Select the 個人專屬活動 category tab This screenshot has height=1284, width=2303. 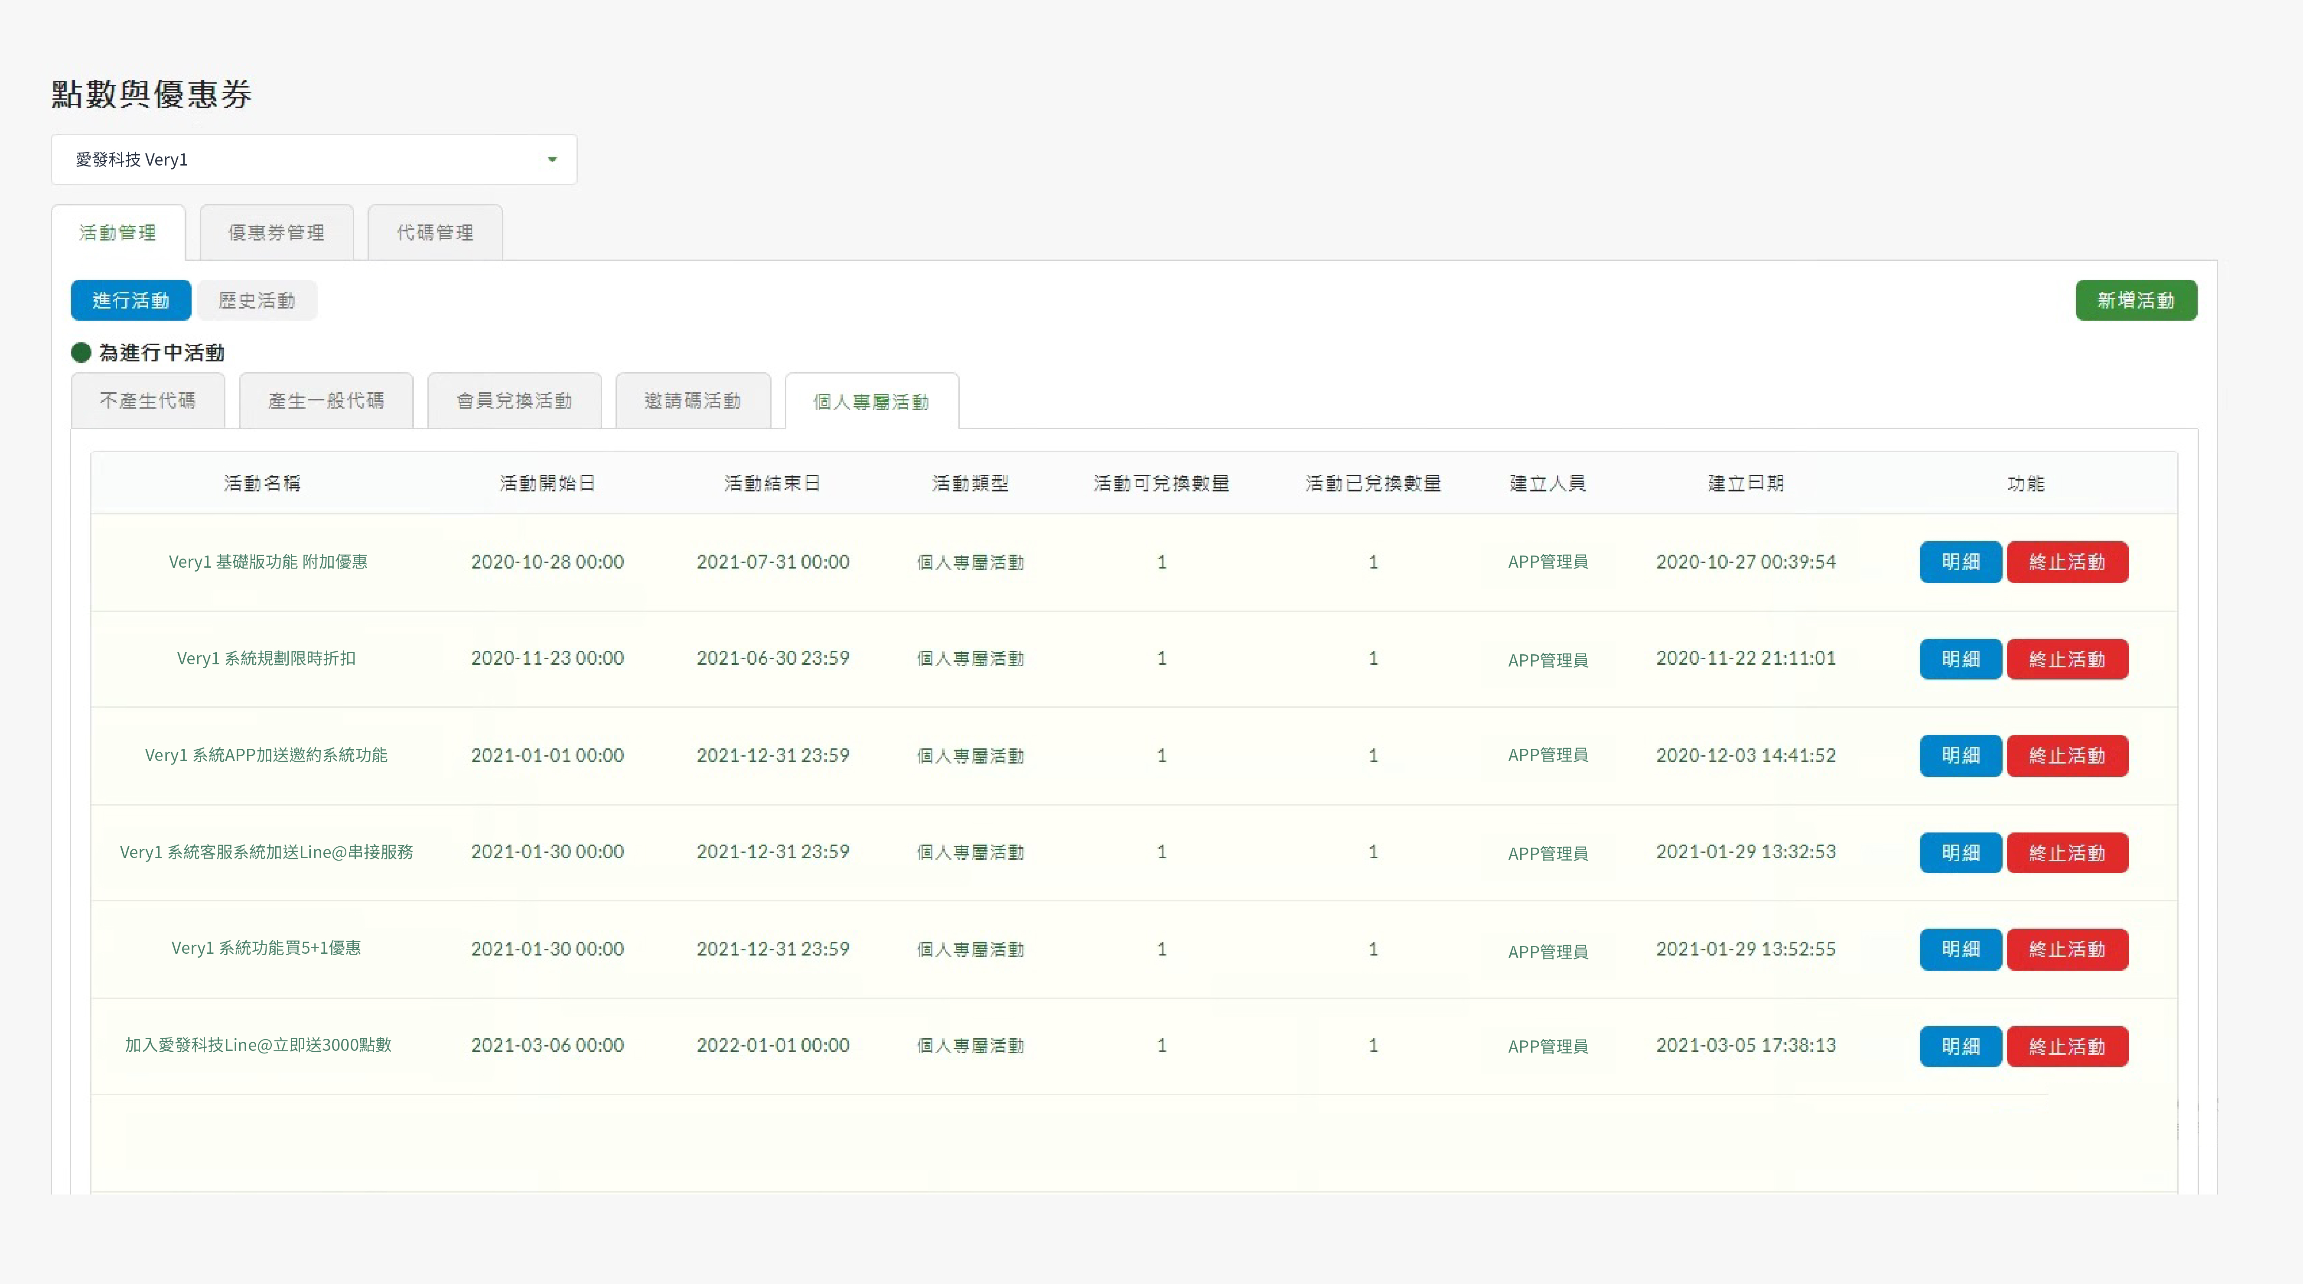(871, 401)
